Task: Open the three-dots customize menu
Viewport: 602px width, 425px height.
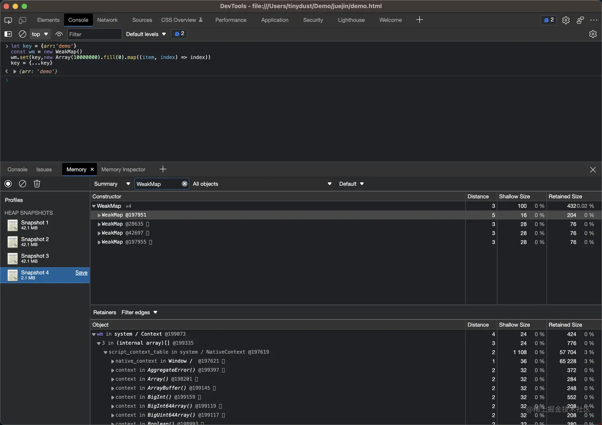Action: (x=594, y=20)
